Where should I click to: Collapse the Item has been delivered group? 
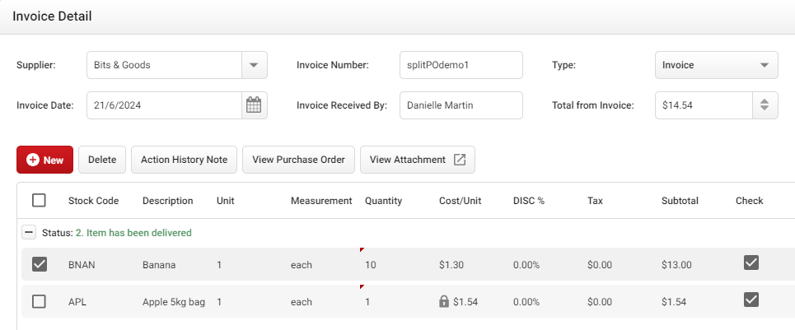point(29,233)
